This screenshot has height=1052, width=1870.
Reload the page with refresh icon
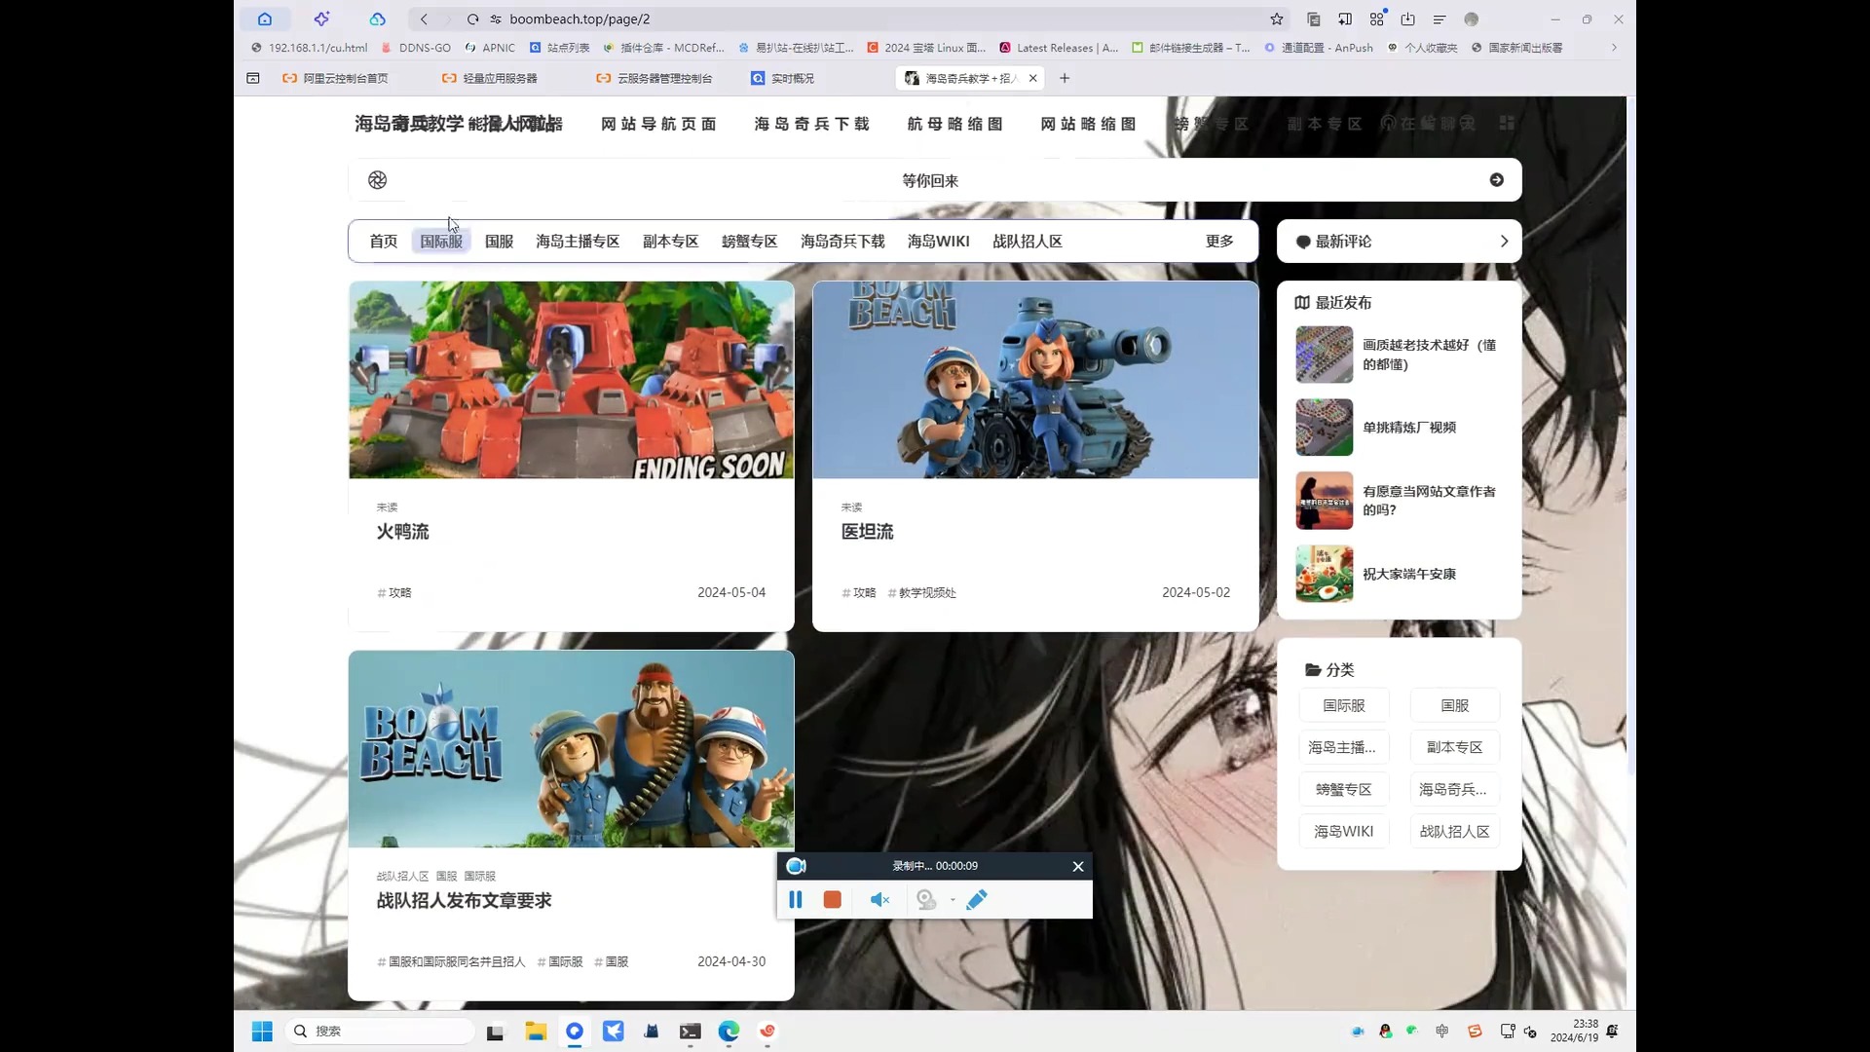(473, 19)
